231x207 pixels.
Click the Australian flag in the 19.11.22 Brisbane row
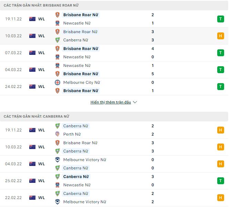[32, 19]
